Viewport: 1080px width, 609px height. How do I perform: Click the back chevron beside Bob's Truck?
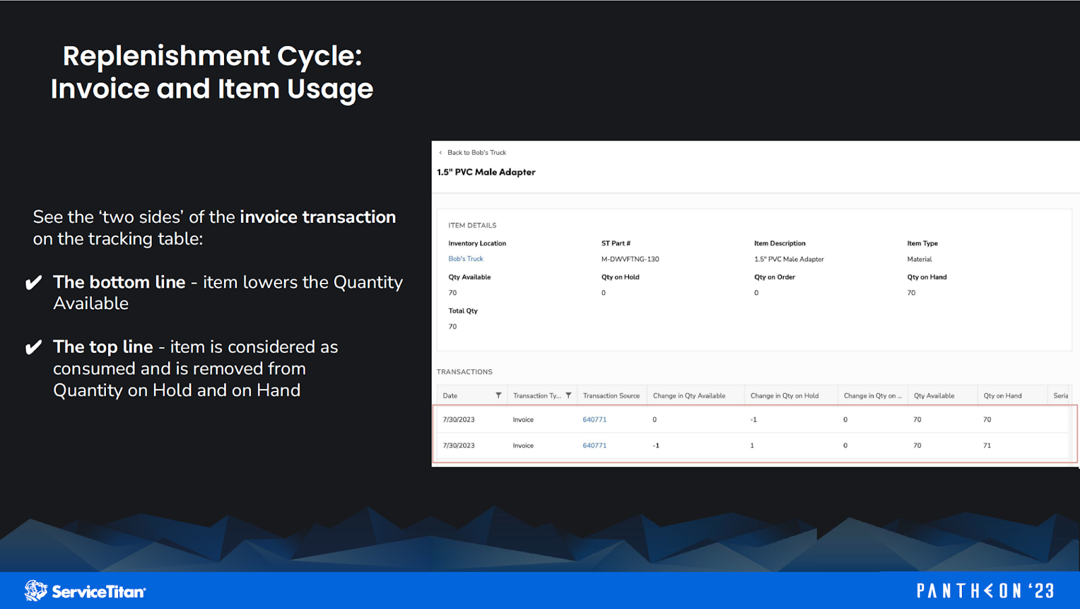pyautogui.click(x=439, y=153)
